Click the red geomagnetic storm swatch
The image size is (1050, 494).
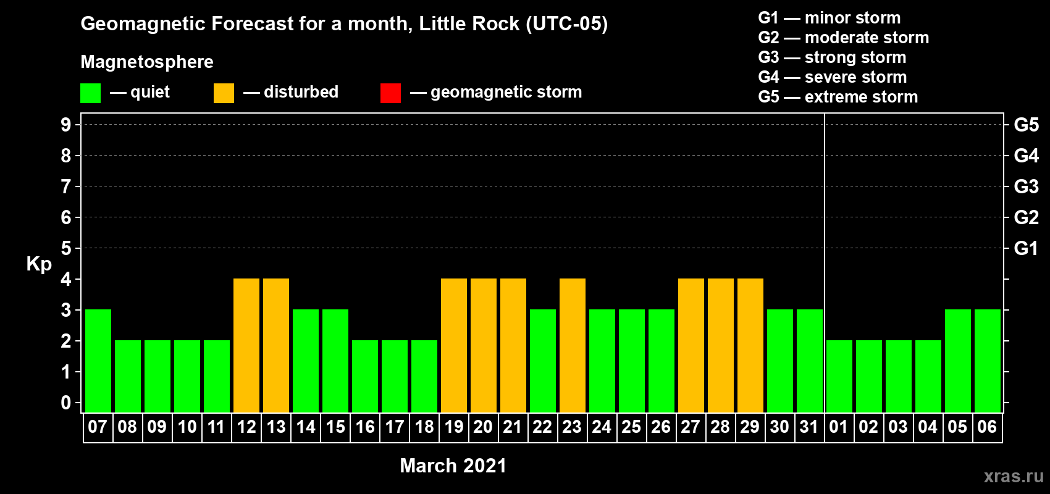(x=390, y=93)
